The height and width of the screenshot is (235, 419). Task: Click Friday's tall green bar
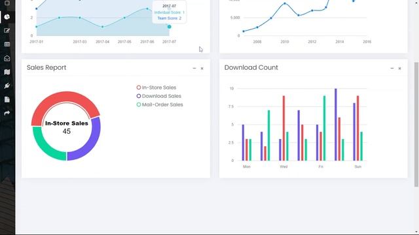pos(325,128)
